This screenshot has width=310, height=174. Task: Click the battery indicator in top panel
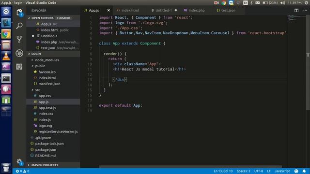pyautogui.click(x=270, y=3)
